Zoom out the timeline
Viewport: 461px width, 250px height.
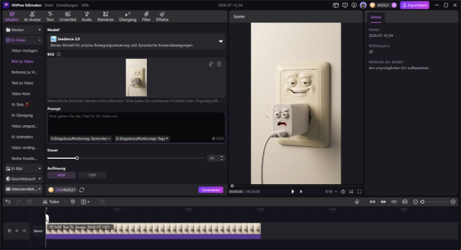[415, 202]
